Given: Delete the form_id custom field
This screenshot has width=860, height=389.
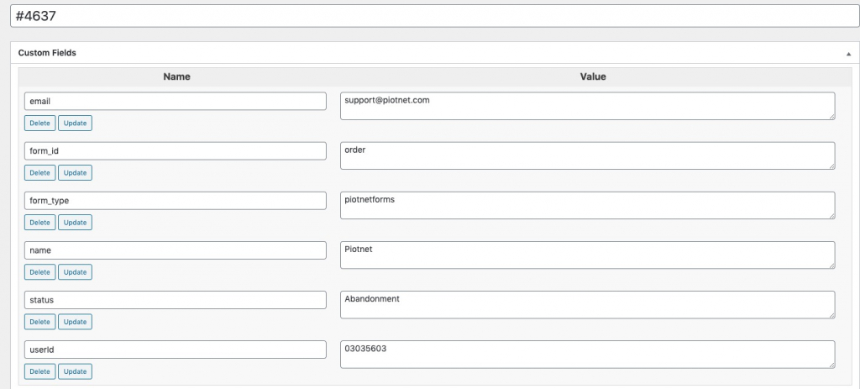Looking at the screenshot, I should pos(39,173).
